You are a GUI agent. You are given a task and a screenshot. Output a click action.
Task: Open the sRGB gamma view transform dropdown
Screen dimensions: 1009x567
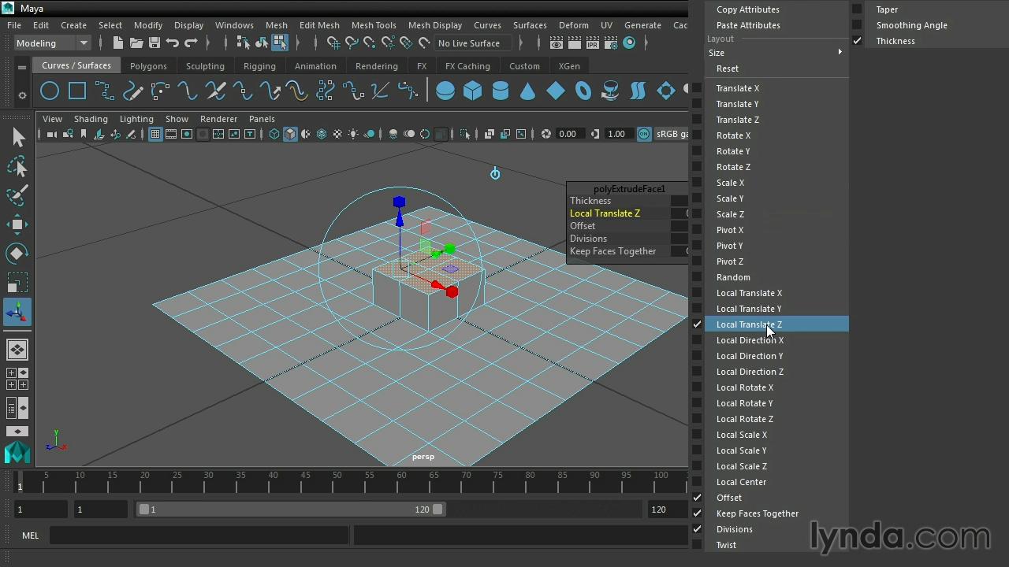(672, 134)
